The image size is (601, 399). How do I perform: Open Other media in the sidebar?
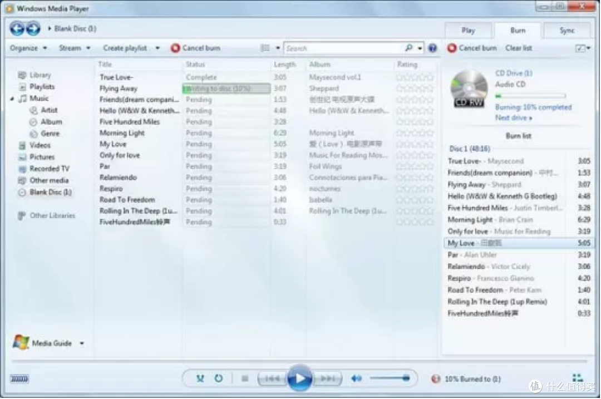coord(49,180)
